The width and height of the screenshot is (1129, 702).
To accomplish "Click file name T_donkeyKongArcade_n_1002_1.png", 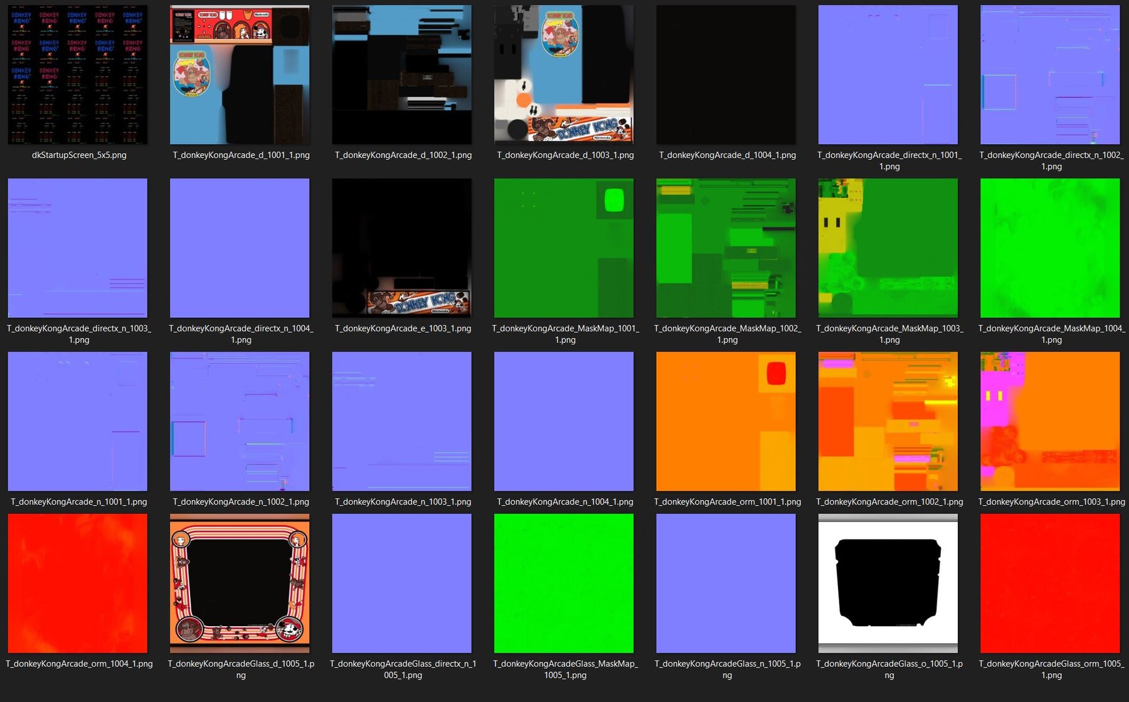I will (x=241, y=501).
